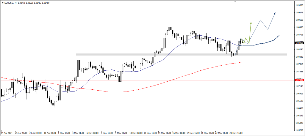Click the 1.06020 price scale label

[x=299, y=123]
